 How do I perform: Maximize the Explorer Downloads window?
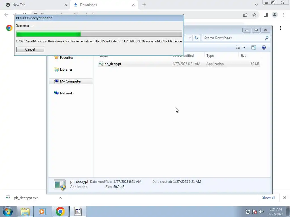(x=256, y=30)
